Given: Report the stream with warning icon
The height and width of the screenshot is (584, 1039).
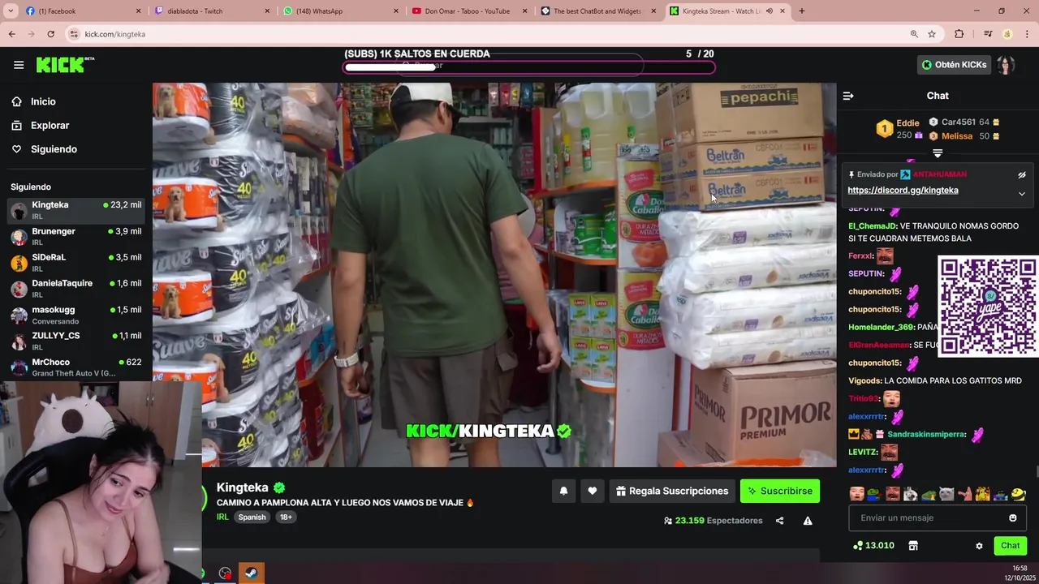Looking at the screenshot, I should tap(808, 521).
